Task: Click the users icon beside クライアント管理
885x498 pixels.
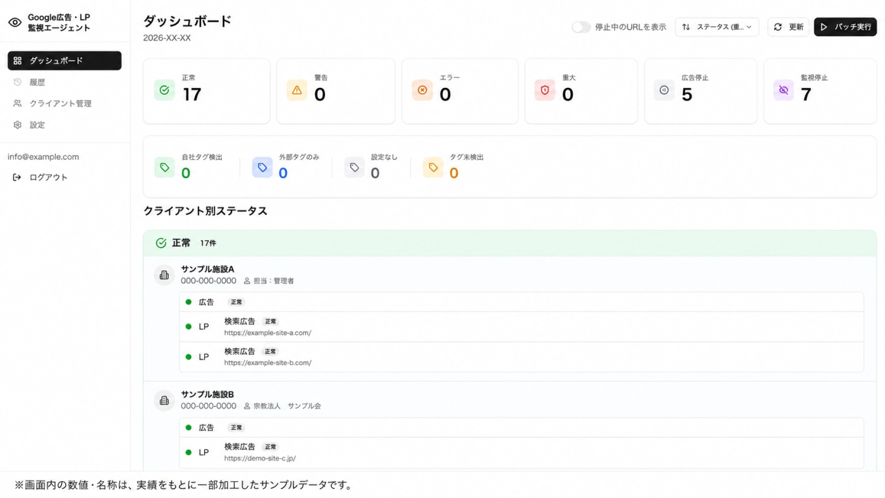Action: (18, 104)
